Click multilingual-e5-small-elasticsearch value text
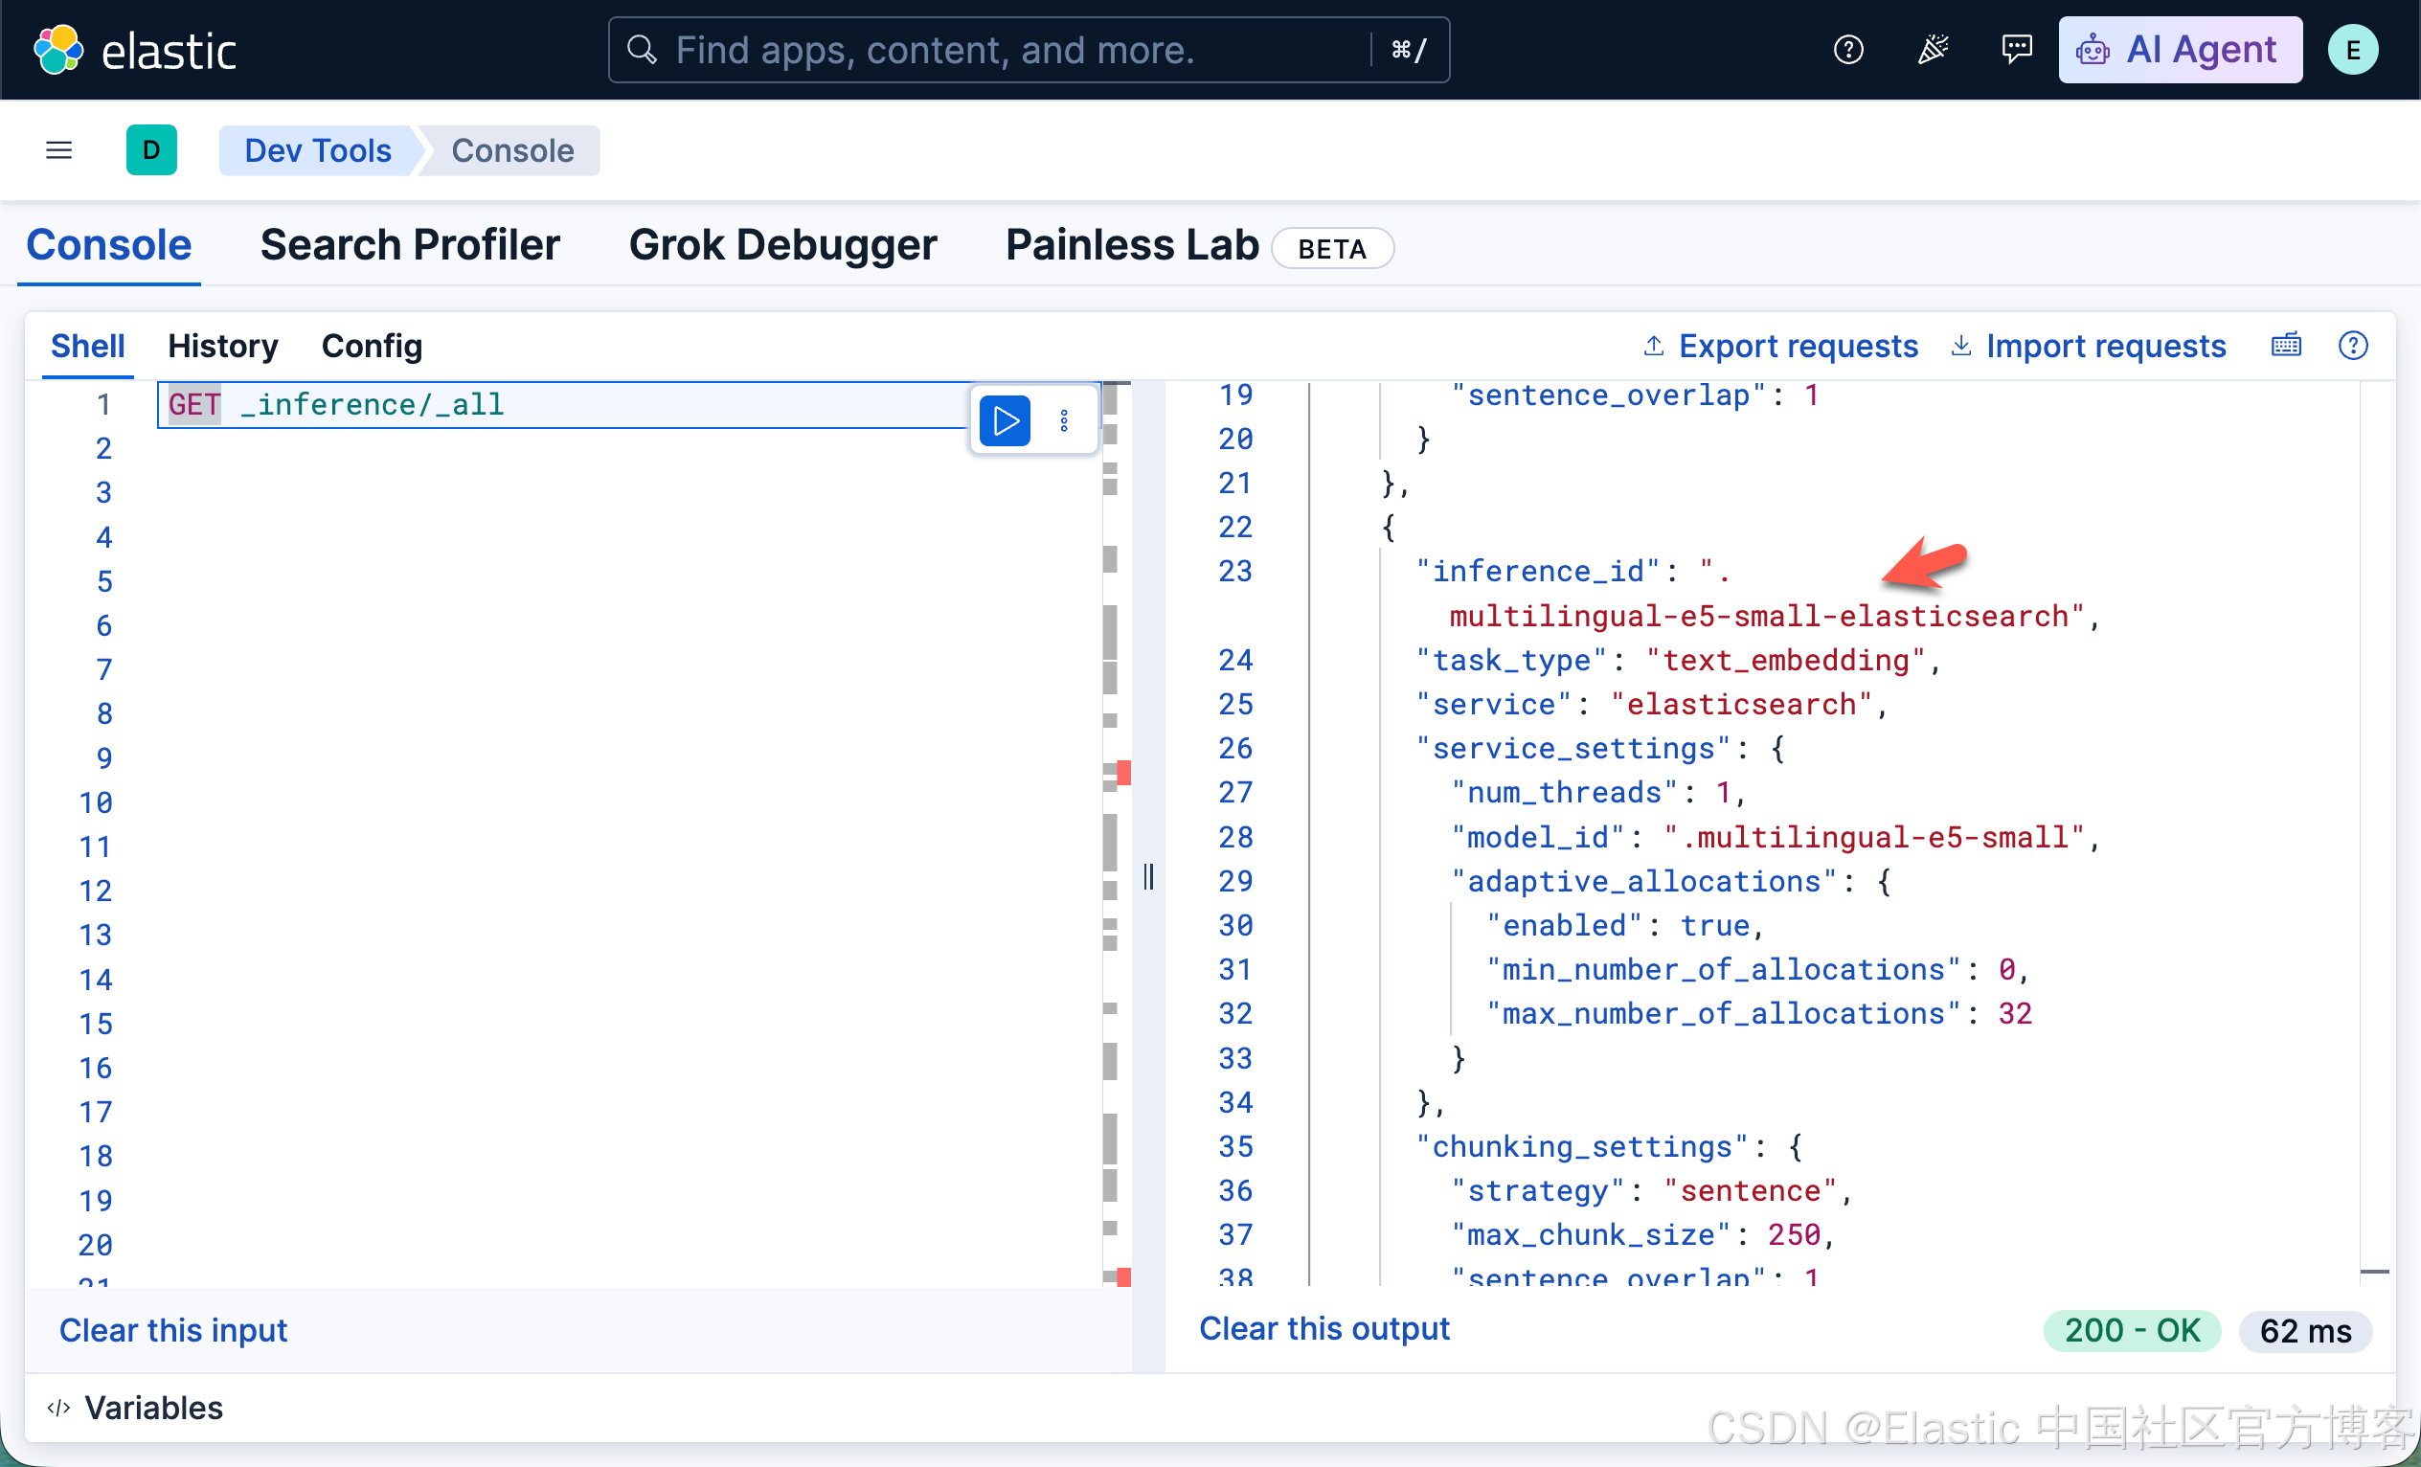The height and width of the screenshot is (1467, 2421). 1767,616
